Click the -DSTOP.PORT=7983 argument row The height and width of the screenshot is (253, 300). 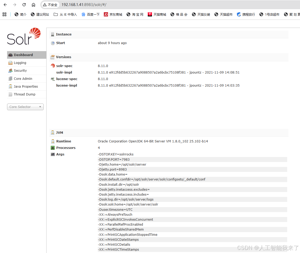(193, 160)
